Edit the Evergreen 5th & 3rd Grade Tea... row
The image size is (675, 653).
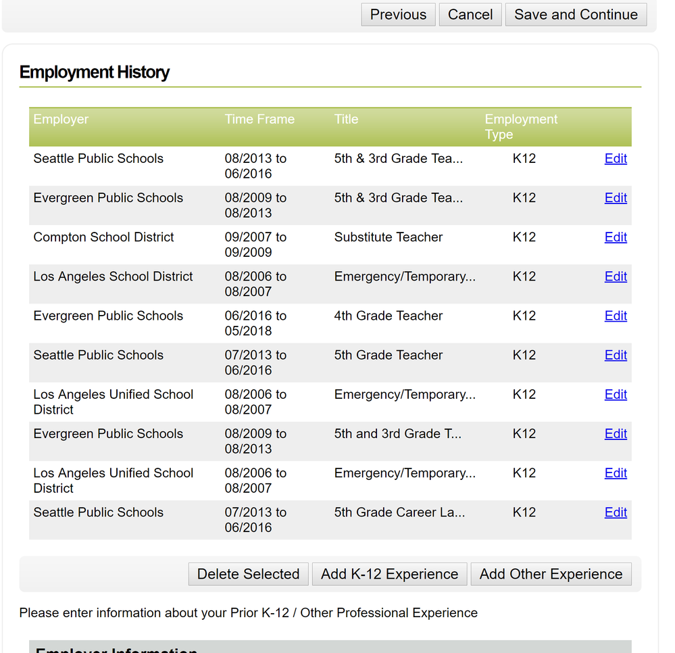pos(616,197)
